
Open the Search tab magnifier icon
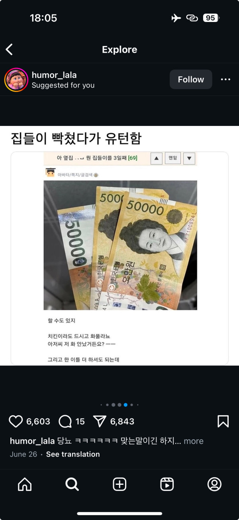click(72, 484)
